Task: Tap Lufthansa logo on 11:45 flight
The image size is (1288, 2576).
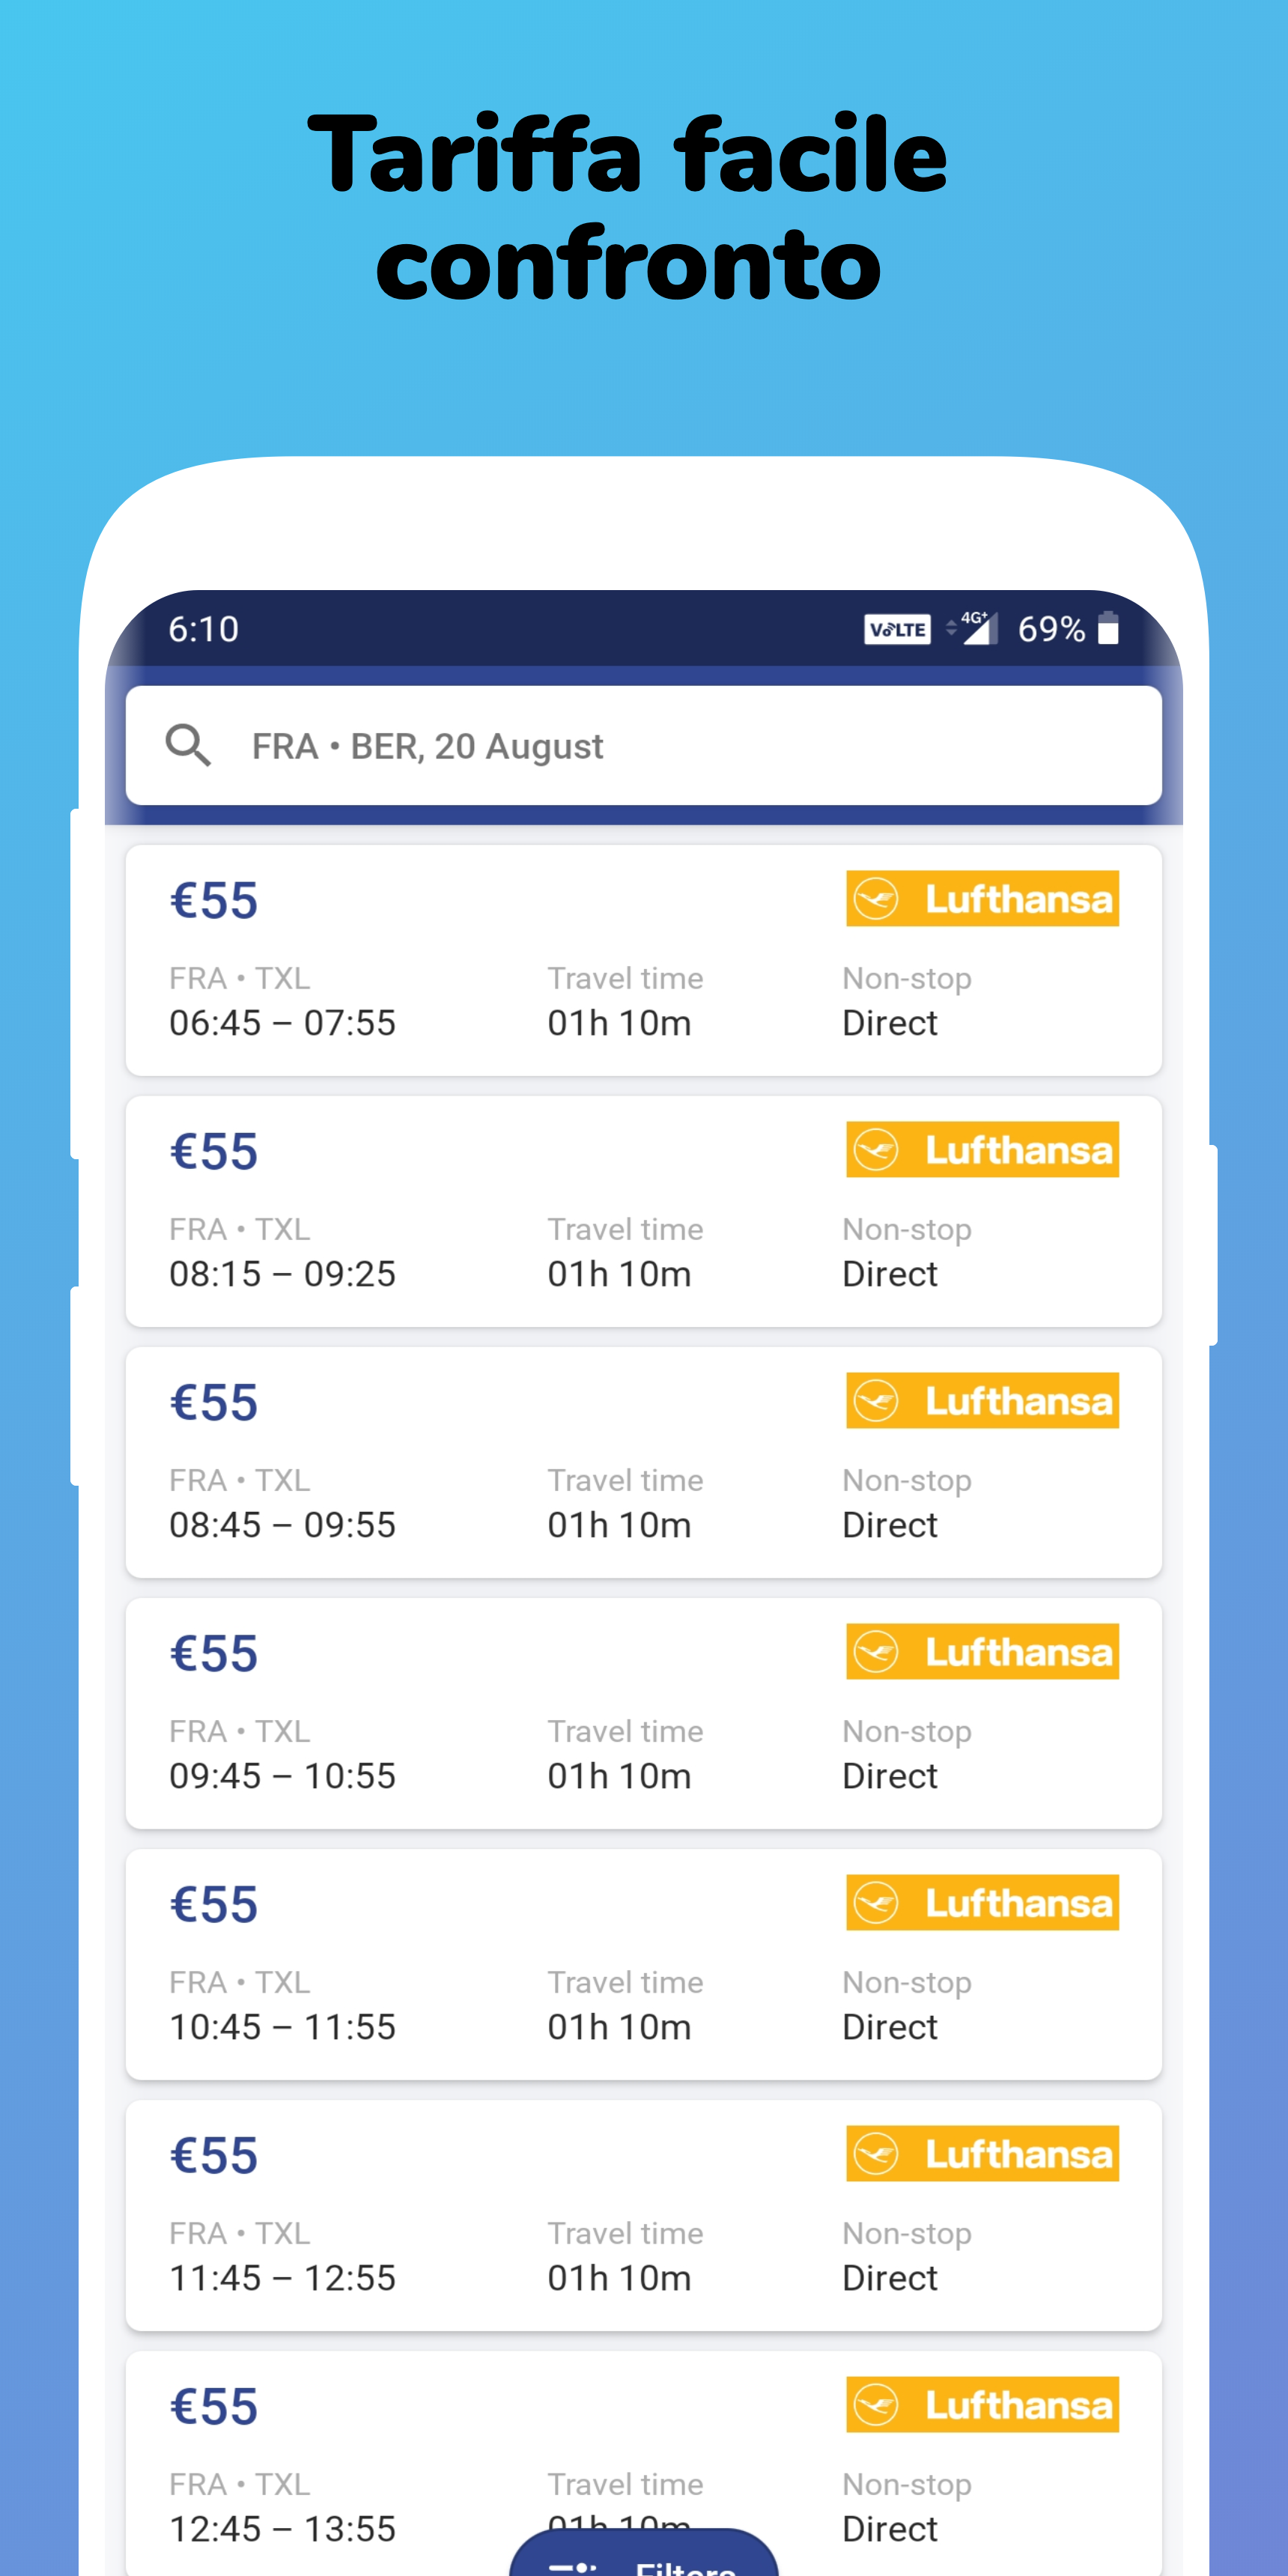Action: (982, 2154)
